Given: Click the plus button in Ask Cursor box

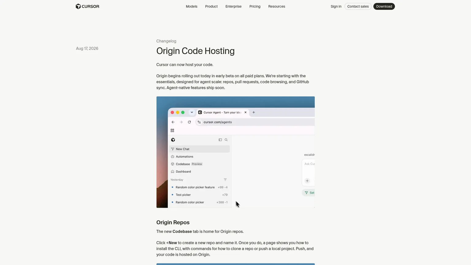Looking at the screenshot, I should point(307,181).
